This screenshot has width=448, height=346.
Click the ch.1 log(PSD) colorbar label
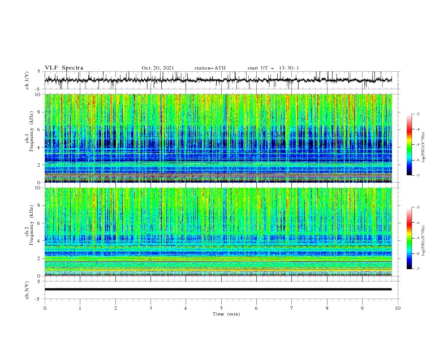[423, 148]
